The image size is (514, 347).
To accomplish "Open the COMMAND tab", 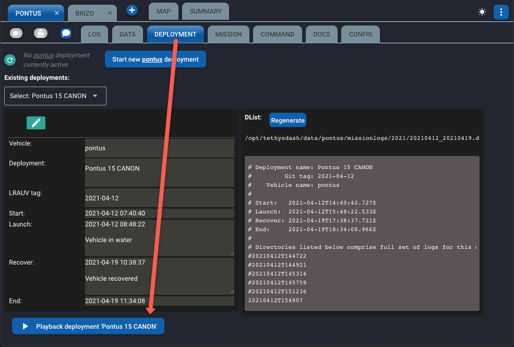I will [277, 34].
